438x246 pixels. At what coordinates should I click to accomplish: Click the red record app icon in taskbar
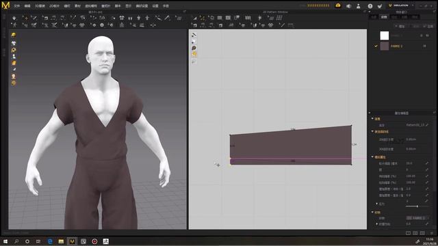[94, 241]
